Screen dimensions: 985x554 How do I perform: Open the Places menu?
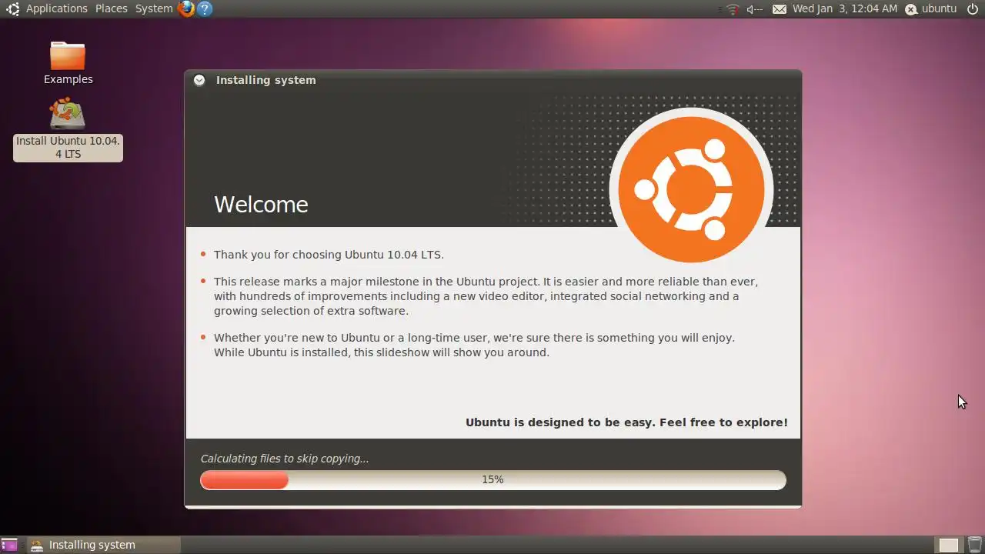coord(112,8)
